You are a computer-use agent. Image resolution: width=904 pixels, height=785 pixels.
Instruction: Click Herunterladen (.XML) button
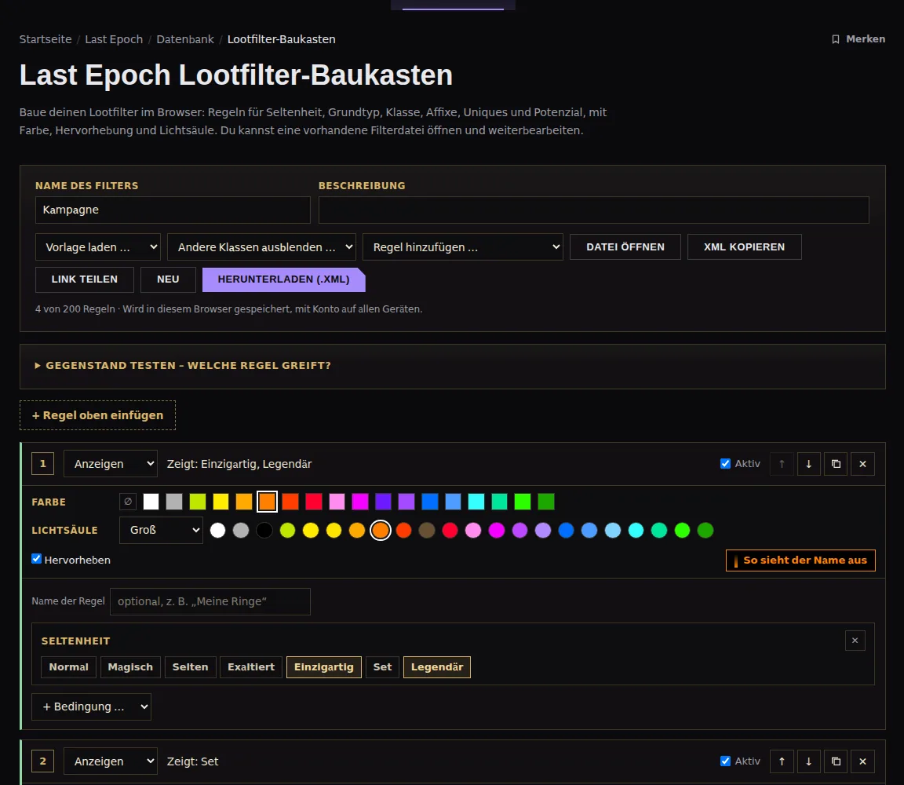point(283,279)
